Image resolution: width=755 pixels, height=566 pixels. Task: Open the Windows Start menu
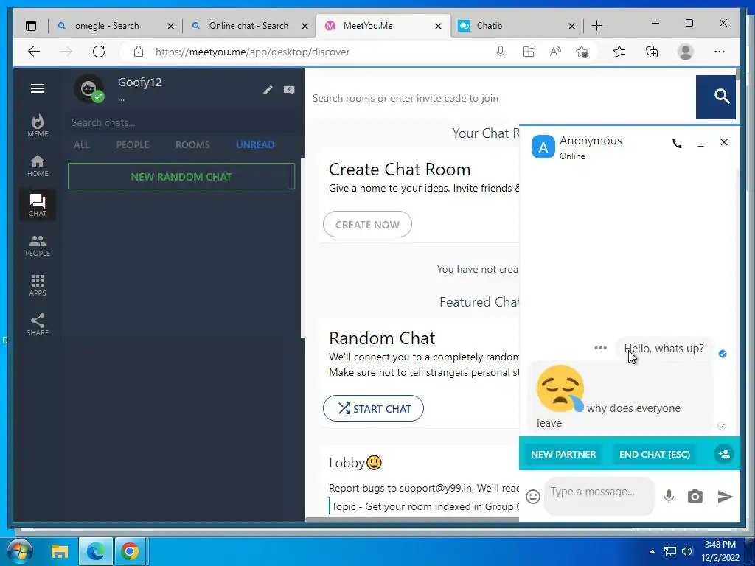point(19,551)
